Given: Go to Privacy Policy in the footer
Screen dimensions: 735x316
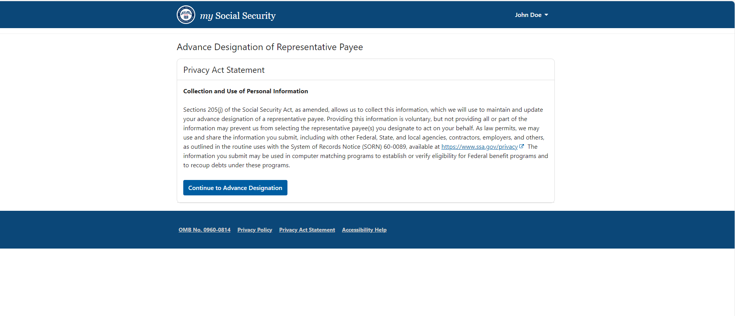Looking at the screenshot, I should click(x=255, y=230).
